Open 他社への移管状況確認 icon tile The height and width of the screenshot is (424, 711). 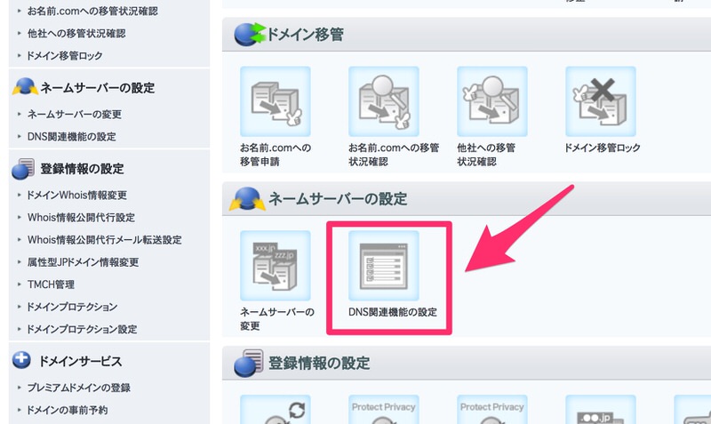click(492, 101)
